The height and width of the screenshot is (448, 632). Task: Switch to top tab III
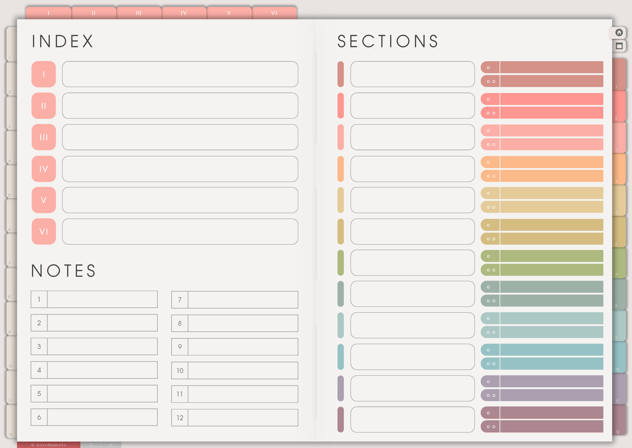point(139,13)
